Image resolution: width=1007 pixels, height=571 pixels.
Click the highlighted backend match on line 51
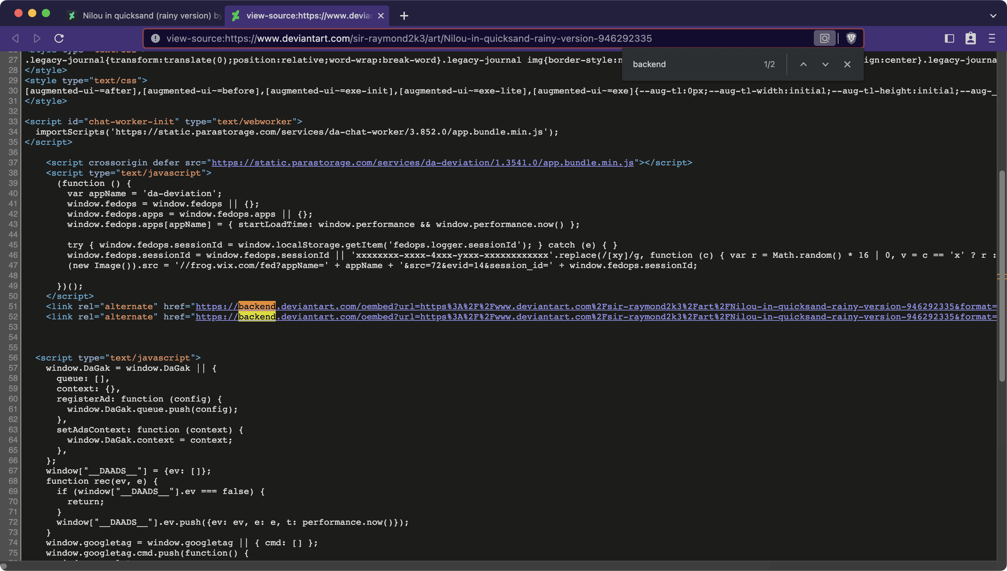[x=257, y=306]
